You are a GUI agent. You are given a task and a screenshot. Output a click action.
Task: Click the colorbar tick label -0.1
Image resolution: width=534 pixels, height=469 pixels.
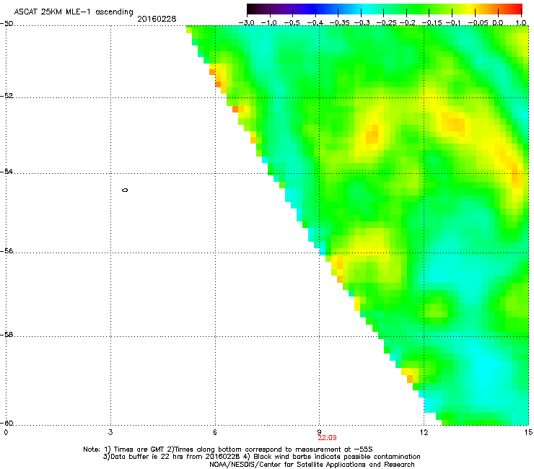(453, 23)
